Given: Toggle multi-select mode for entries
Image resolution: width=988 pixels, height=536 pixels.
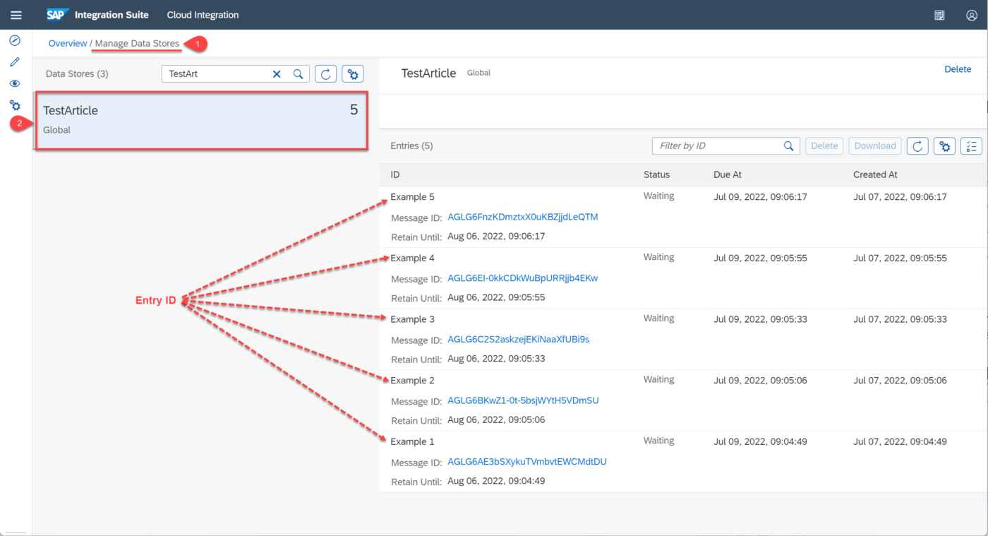Looking at the screenshot, I should (972, 146).
